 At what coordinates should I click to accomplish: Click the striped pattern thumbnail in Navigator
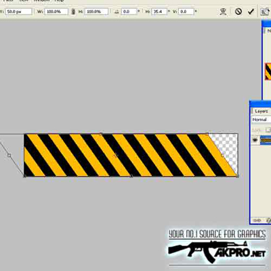click(x=268, y=71)
